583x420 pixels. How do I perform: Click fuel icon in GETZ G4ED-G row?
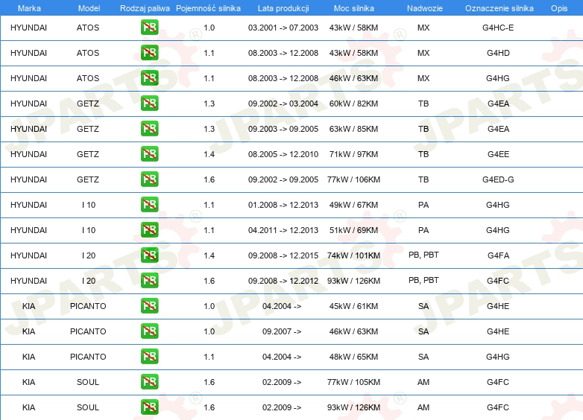click(149, 179)
